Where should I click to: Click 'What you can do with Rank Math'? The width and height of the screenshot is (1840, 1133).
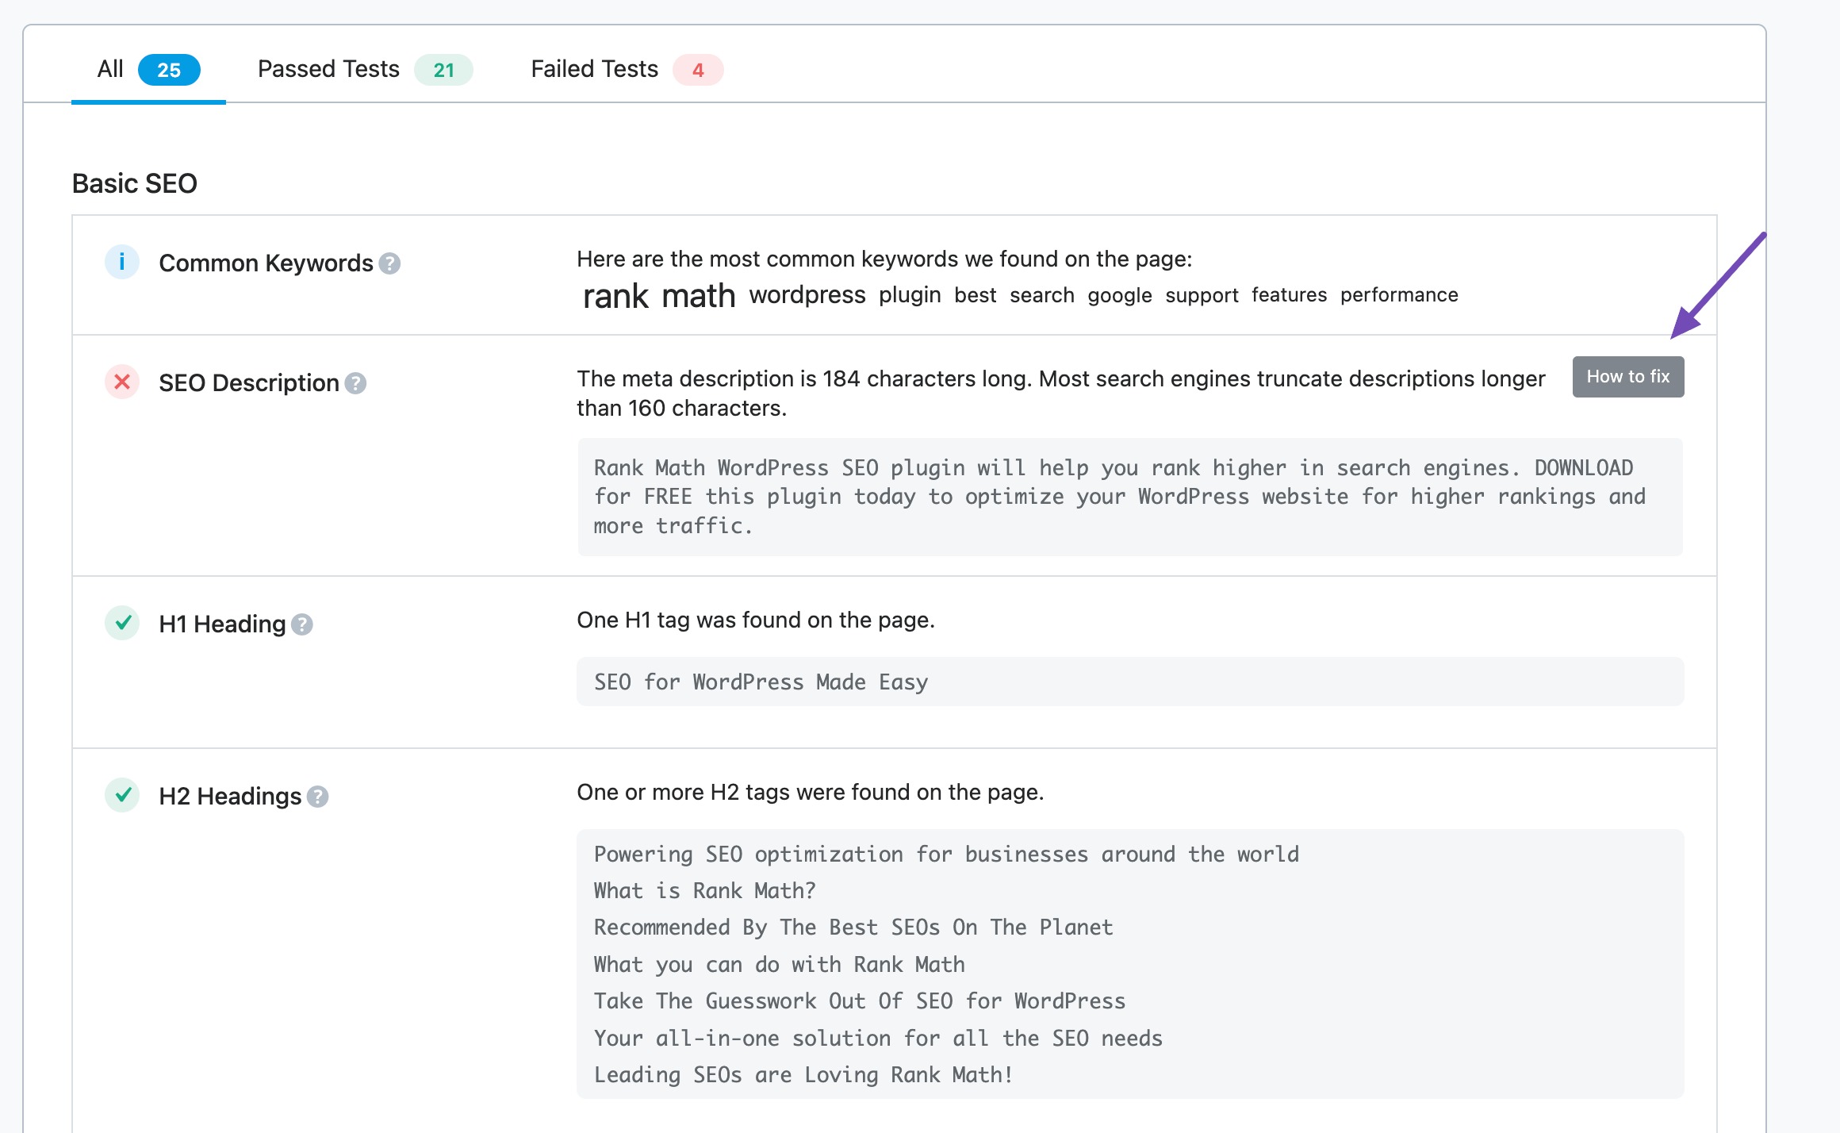780,965
